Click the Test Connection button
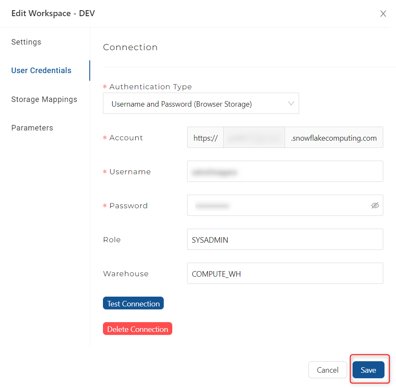 133,303
